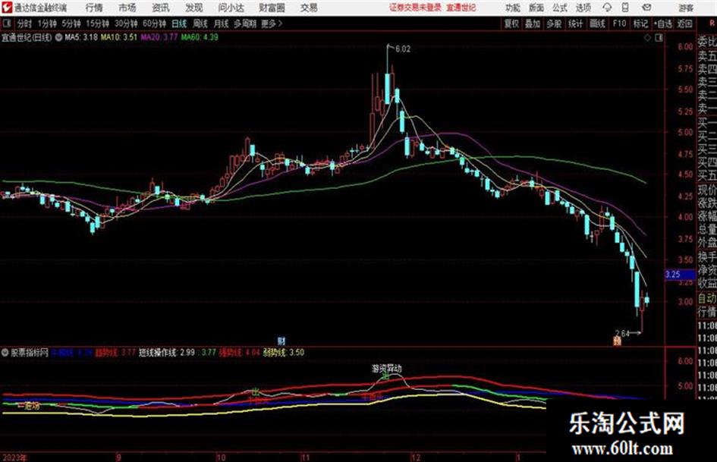Click the 6.02 high price label
Image resolution: width=717 pixels, height=462 pixels.
click(402, 49)
